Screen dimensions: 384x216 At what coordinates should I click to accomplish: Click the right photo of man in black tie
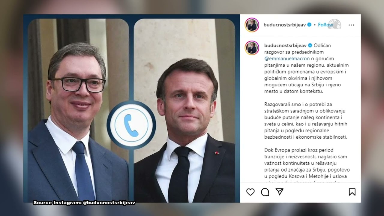184,110
